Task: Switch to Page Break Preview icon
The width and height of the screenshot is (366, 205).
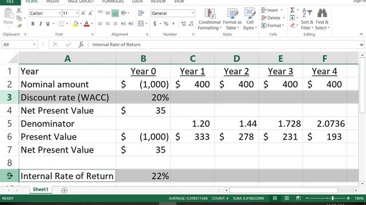Action: [298, 198]
